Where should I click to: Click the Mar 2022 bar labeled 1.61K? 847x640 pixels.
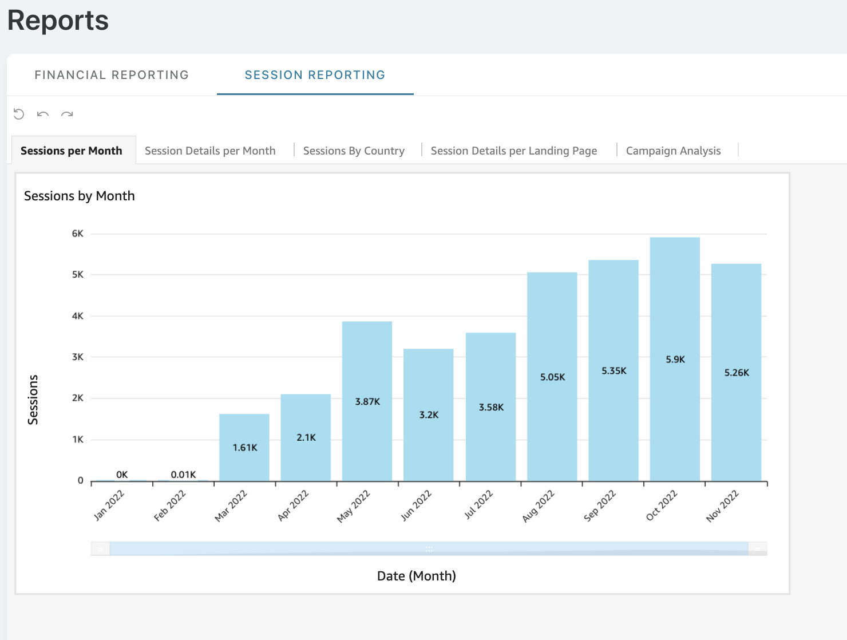point(244,447)
